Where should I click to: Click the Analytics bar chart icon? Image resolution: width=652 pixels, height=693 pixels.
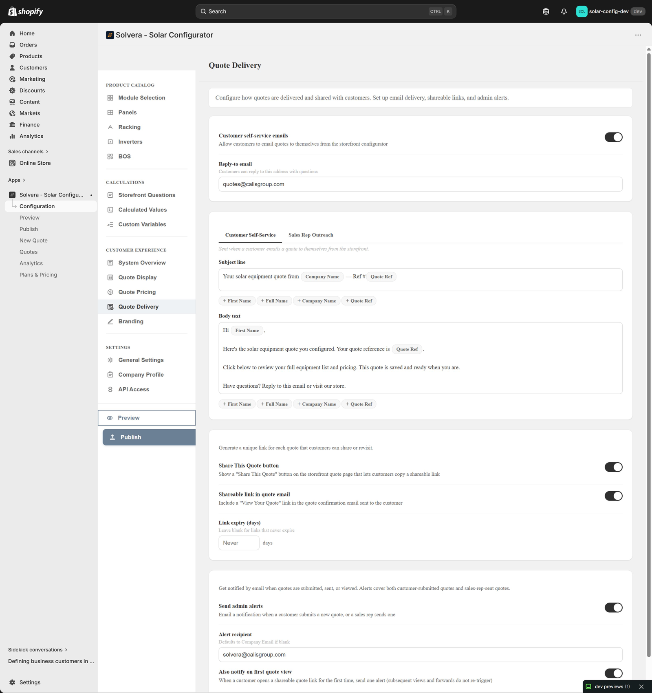12,136
